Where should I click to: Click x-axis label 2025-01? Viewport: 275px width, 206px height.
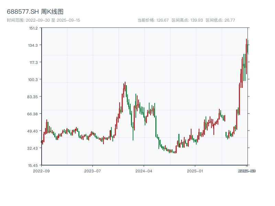[x=195, y=171]
